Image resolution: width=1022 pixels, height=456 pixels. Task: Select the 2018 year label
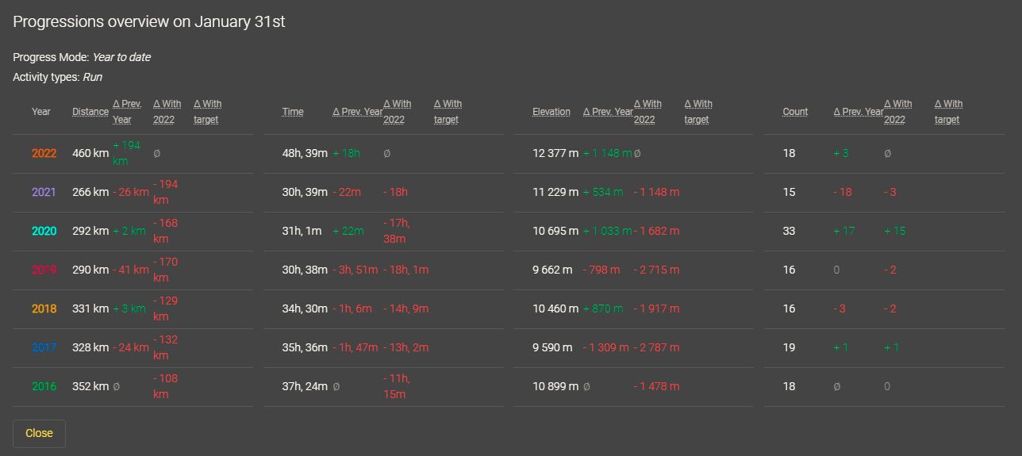point(44,308)
